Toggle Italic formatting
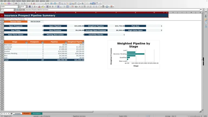The width and height of the screenshot is (208, 117). coord(32,6)
